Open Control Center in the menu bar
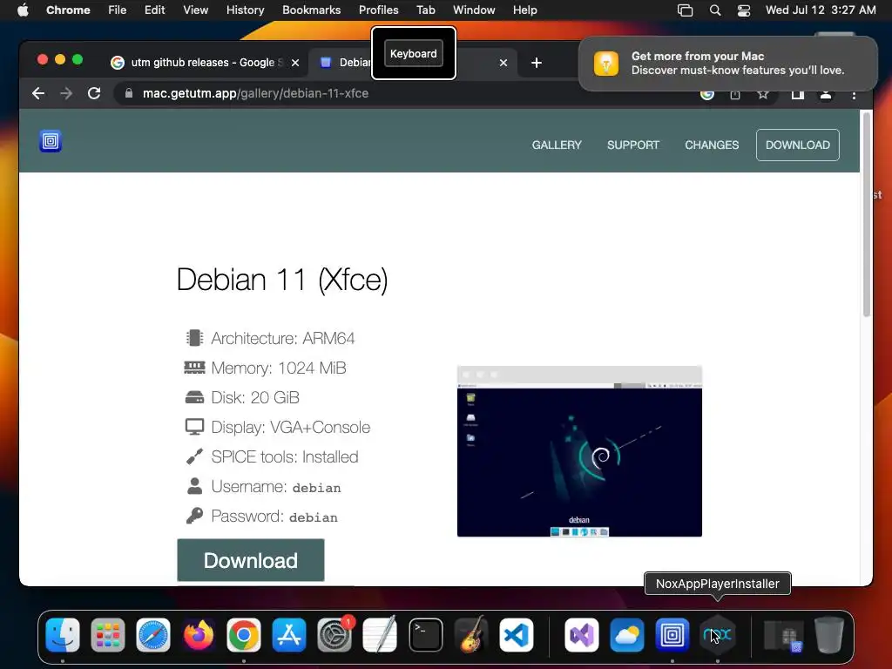Viewport: 892px width, 669px height. (744, 10)
